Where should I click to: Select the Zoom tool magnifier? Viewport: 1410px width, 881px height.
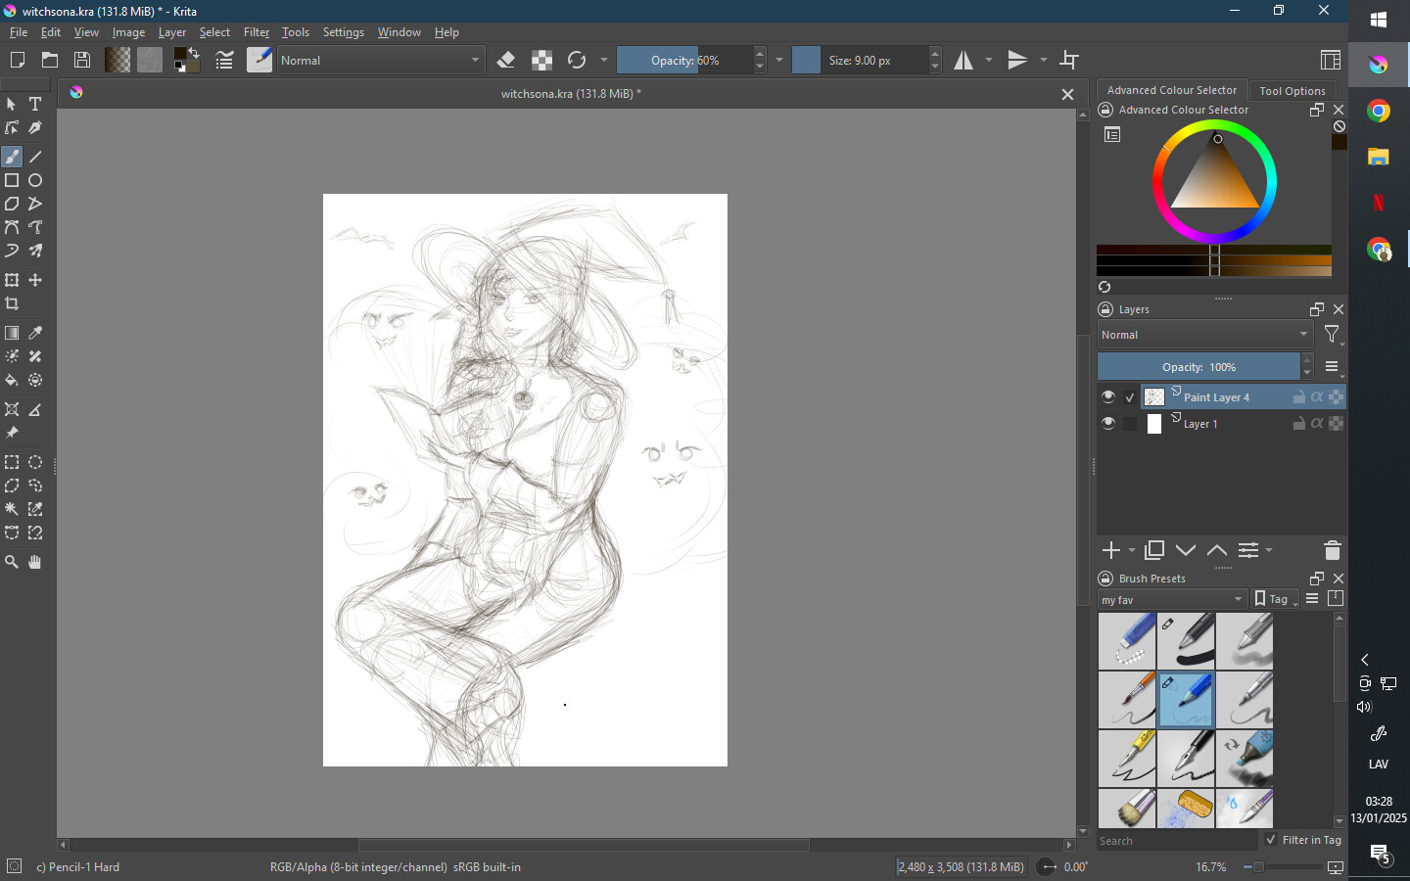click(12, 562)
